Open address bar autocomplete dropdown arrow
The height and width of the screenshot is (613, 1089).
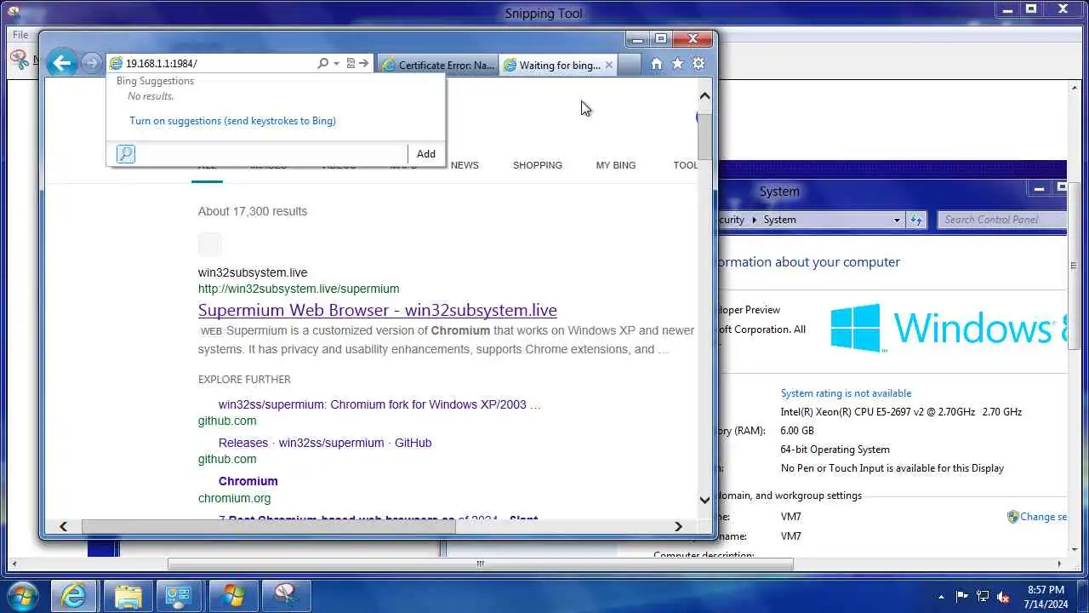[336, 64]
